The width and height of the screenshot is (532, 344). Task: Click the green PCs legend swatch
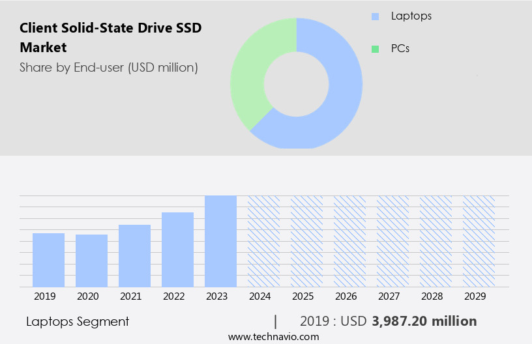pyautogui.click(x=375, y=49)
